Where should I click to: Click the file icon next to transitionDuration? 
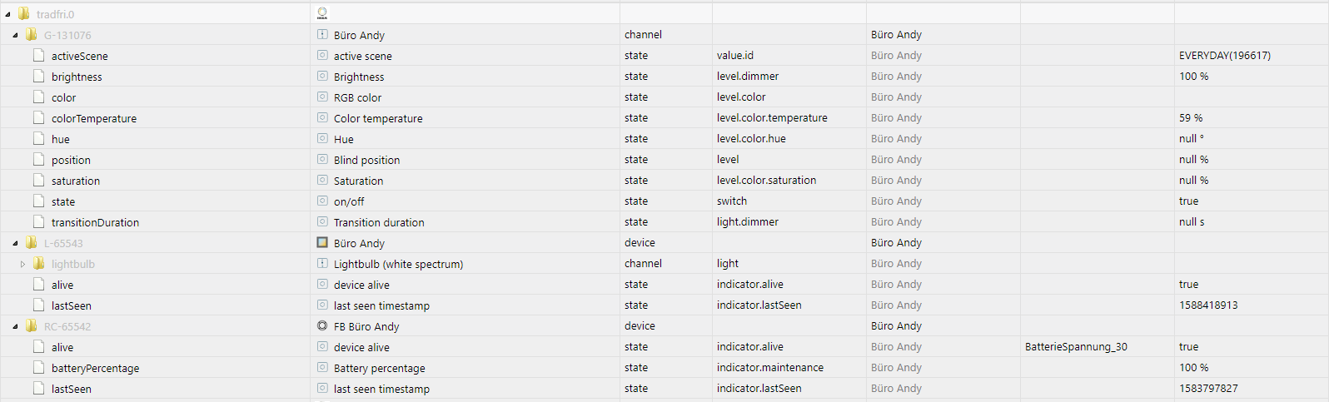point(38,221)
